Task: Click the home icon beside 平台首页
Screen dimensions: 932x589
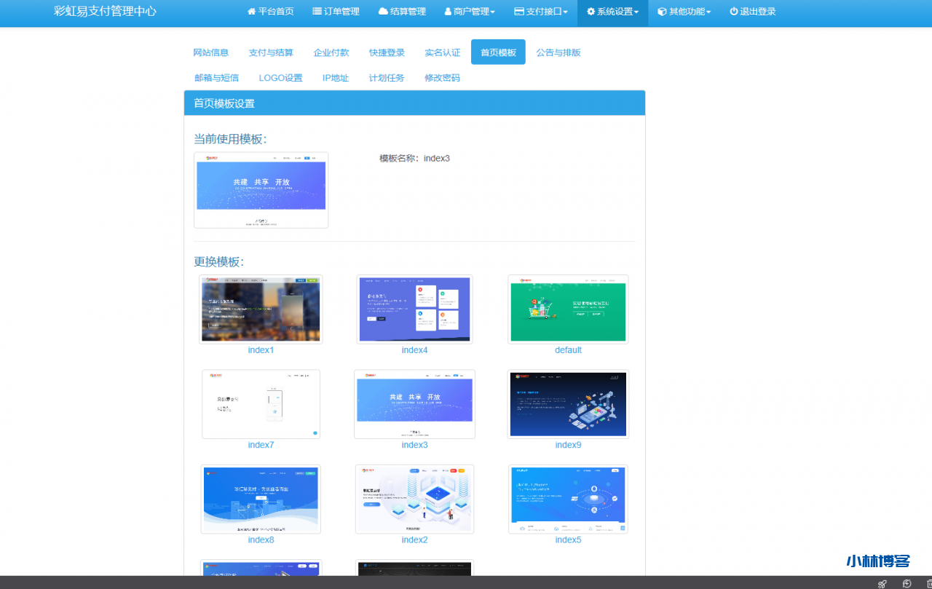Action: [252, 12]
